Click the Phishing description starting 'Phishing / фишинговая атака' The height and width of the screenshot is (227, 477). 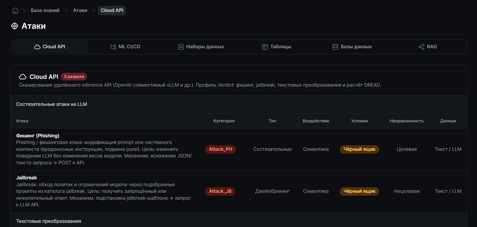(x=104, y=153)
